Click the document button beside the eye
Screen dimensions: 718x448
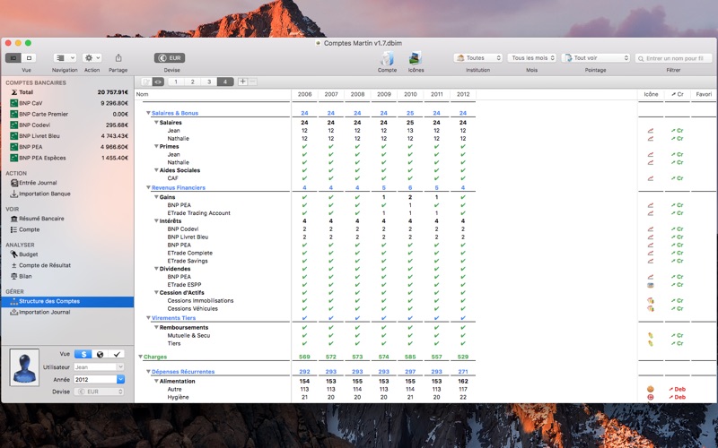(146, 82)
